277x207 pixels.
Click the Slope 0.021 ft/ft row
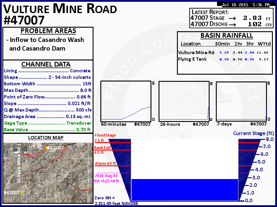(x=47, y=103)
